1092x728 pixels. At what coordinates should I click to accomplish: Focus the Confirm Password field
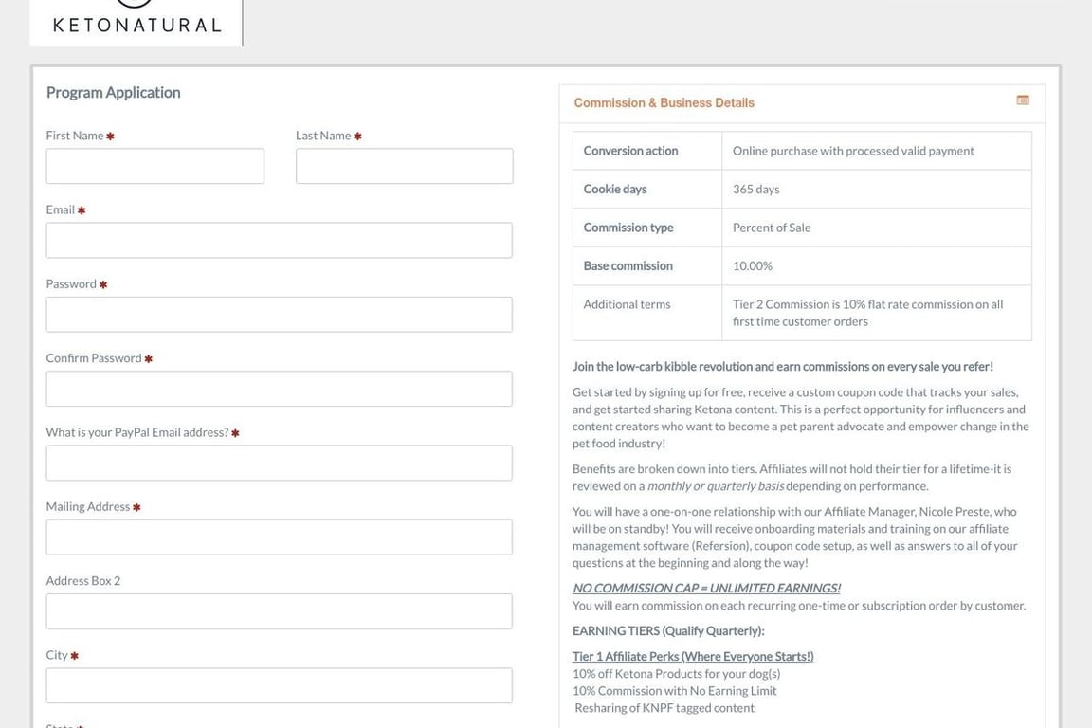tap(279, 389)
